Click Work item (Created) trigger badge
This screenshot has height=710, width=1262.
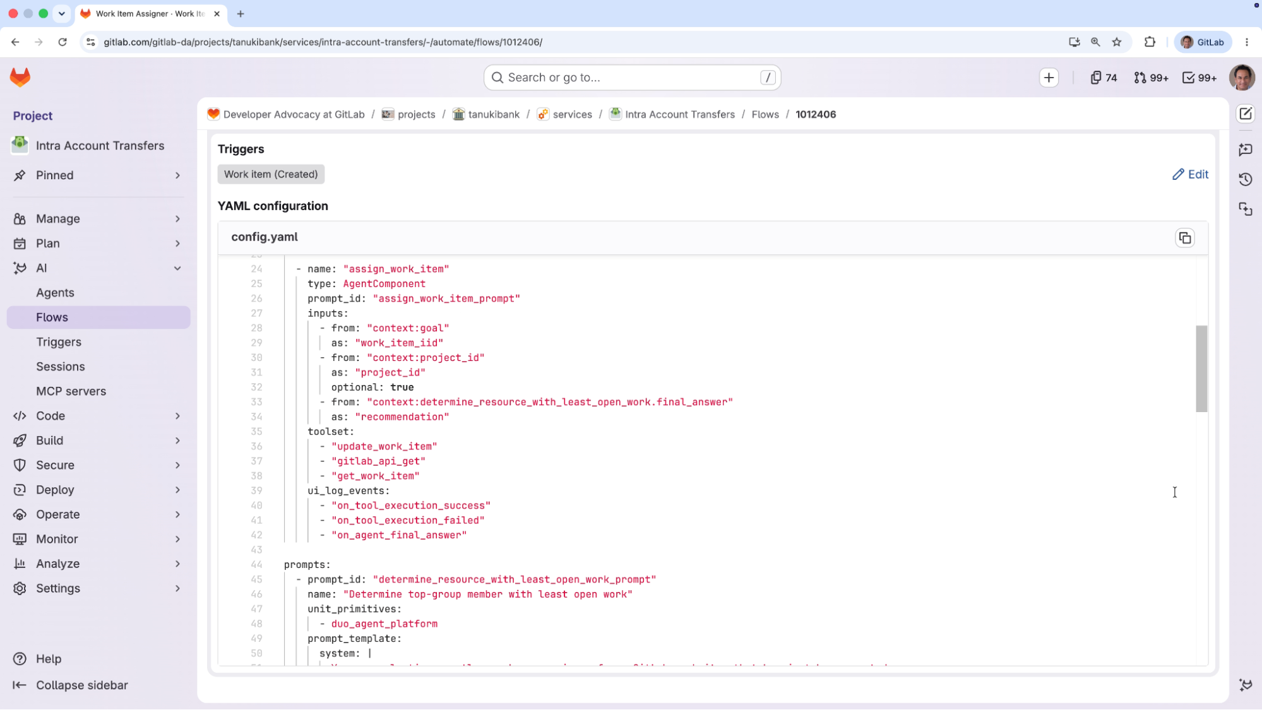(271, 174)
